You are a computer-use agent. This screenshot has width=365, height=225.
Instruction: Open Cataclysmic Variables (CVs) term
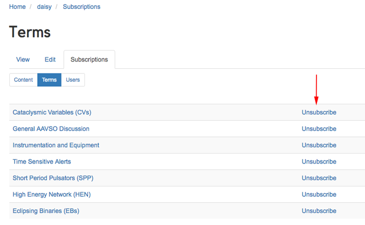coord(52,113)
